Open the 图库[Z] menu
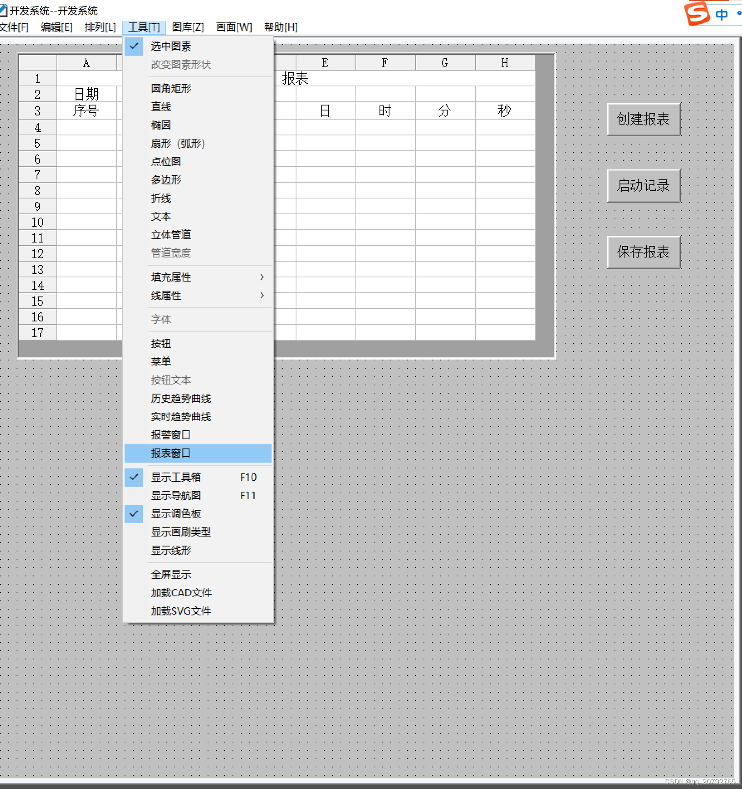742x789 pixels. tap(188, 27)
